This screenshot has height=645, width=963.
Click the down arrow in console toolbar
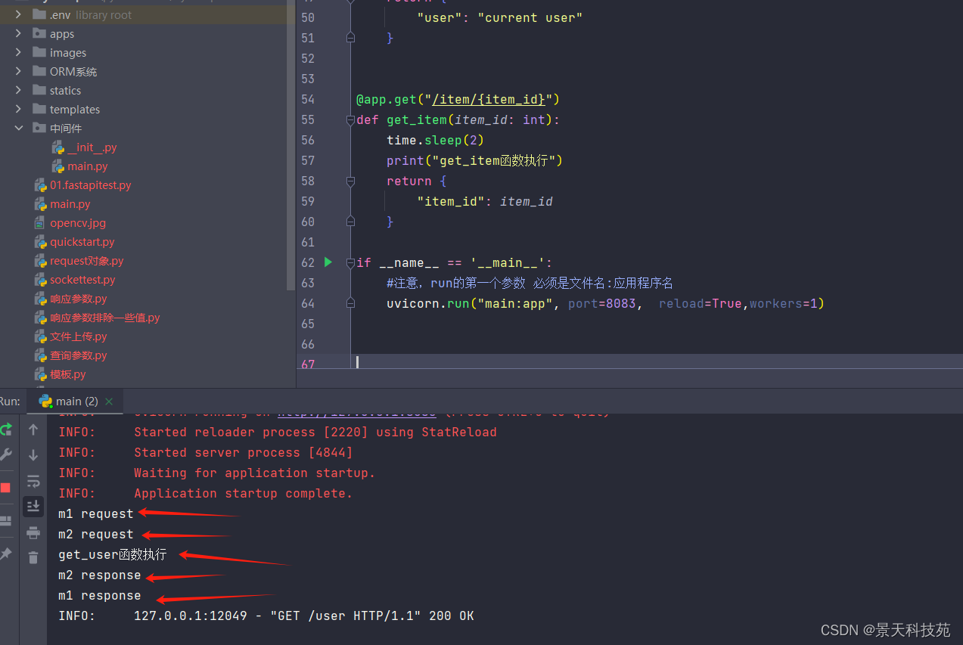coord(33,455)
